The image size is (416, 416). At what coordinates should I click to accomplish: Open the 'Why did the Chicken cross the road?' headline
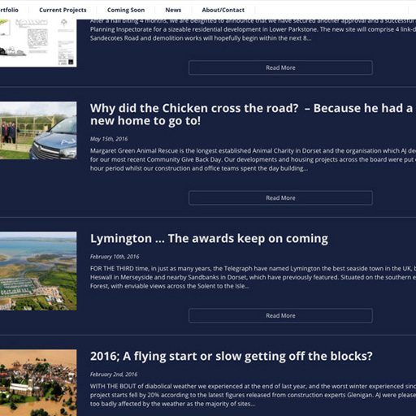coord(251,115)
